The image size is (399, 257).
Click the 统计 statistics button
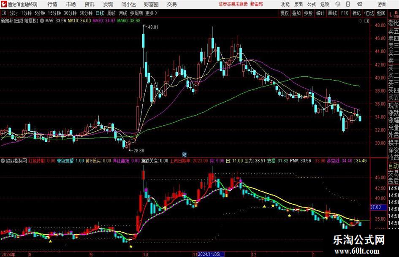[320, 13]
